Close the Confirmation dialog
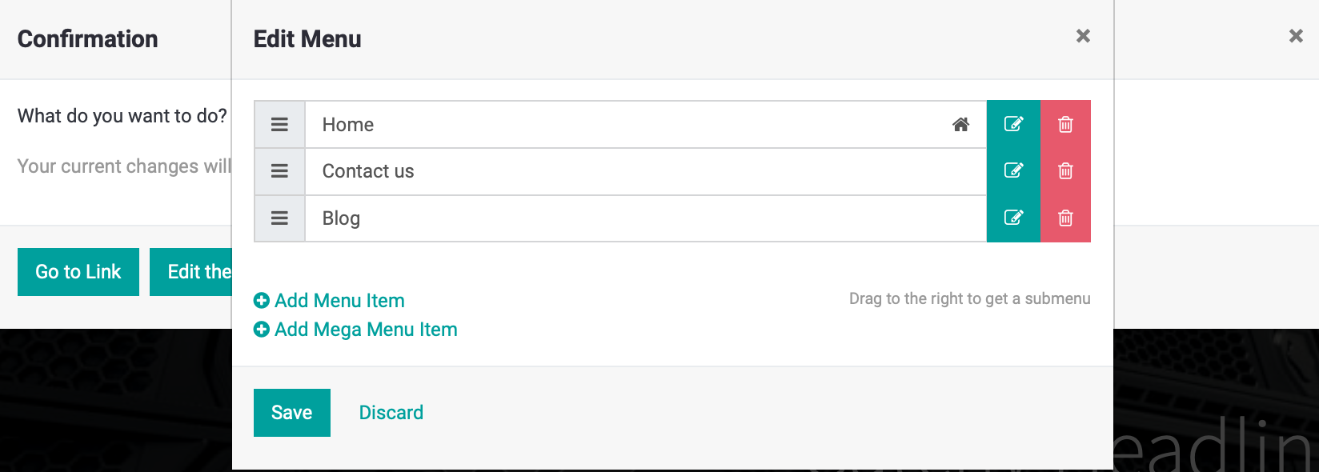This screenshot has width=1319, height=472. [1296, 36]
